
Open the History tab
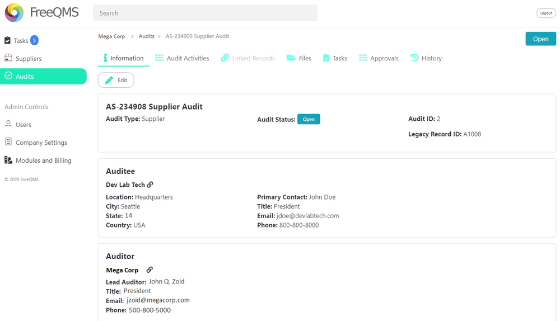[426, 58]
